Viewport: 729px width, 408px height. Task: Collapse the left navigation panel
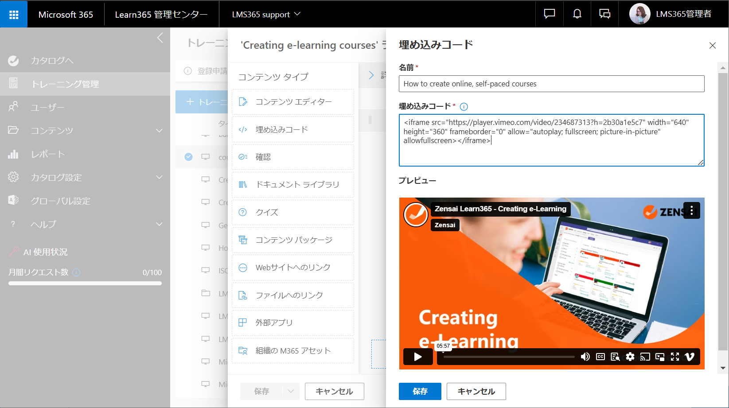tap(160, 38)
